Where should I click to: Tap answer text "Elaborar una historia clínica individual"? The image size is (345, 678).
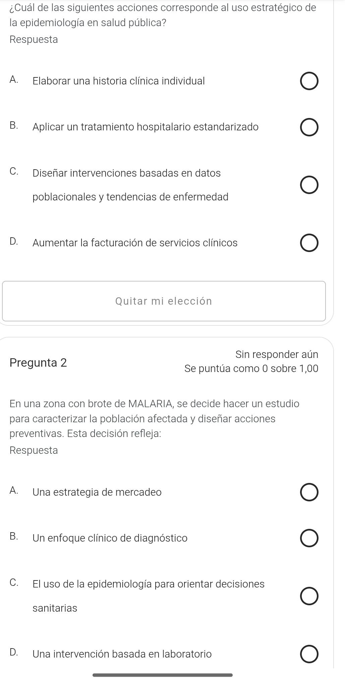click(119, 81)
